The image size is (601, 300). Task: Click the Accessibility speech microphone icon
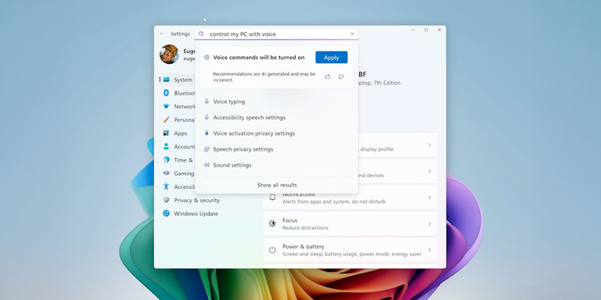pos(206,118)
